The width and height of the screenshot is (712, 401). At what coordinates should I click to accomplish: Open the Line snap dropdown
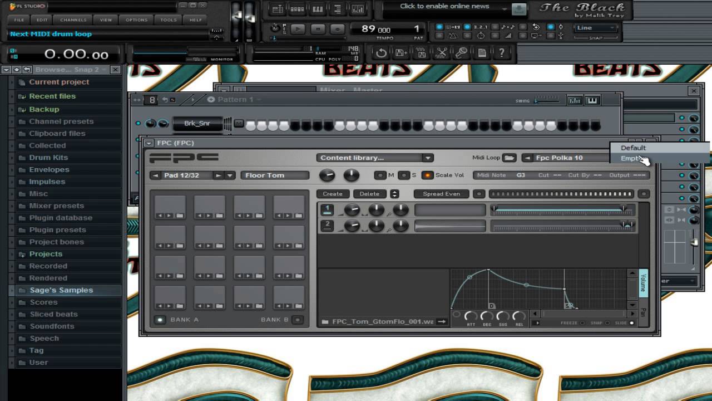[x=596, y=28]
